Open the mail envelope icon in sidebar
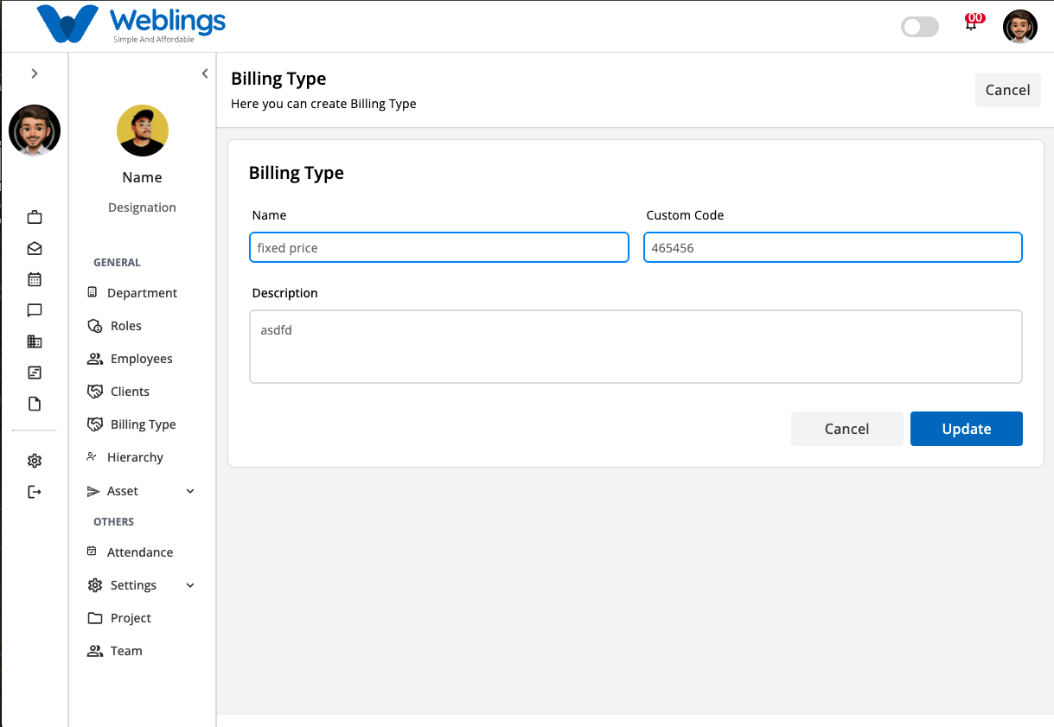This screenshot has width=1054, height=727. [x=35, y=248]
